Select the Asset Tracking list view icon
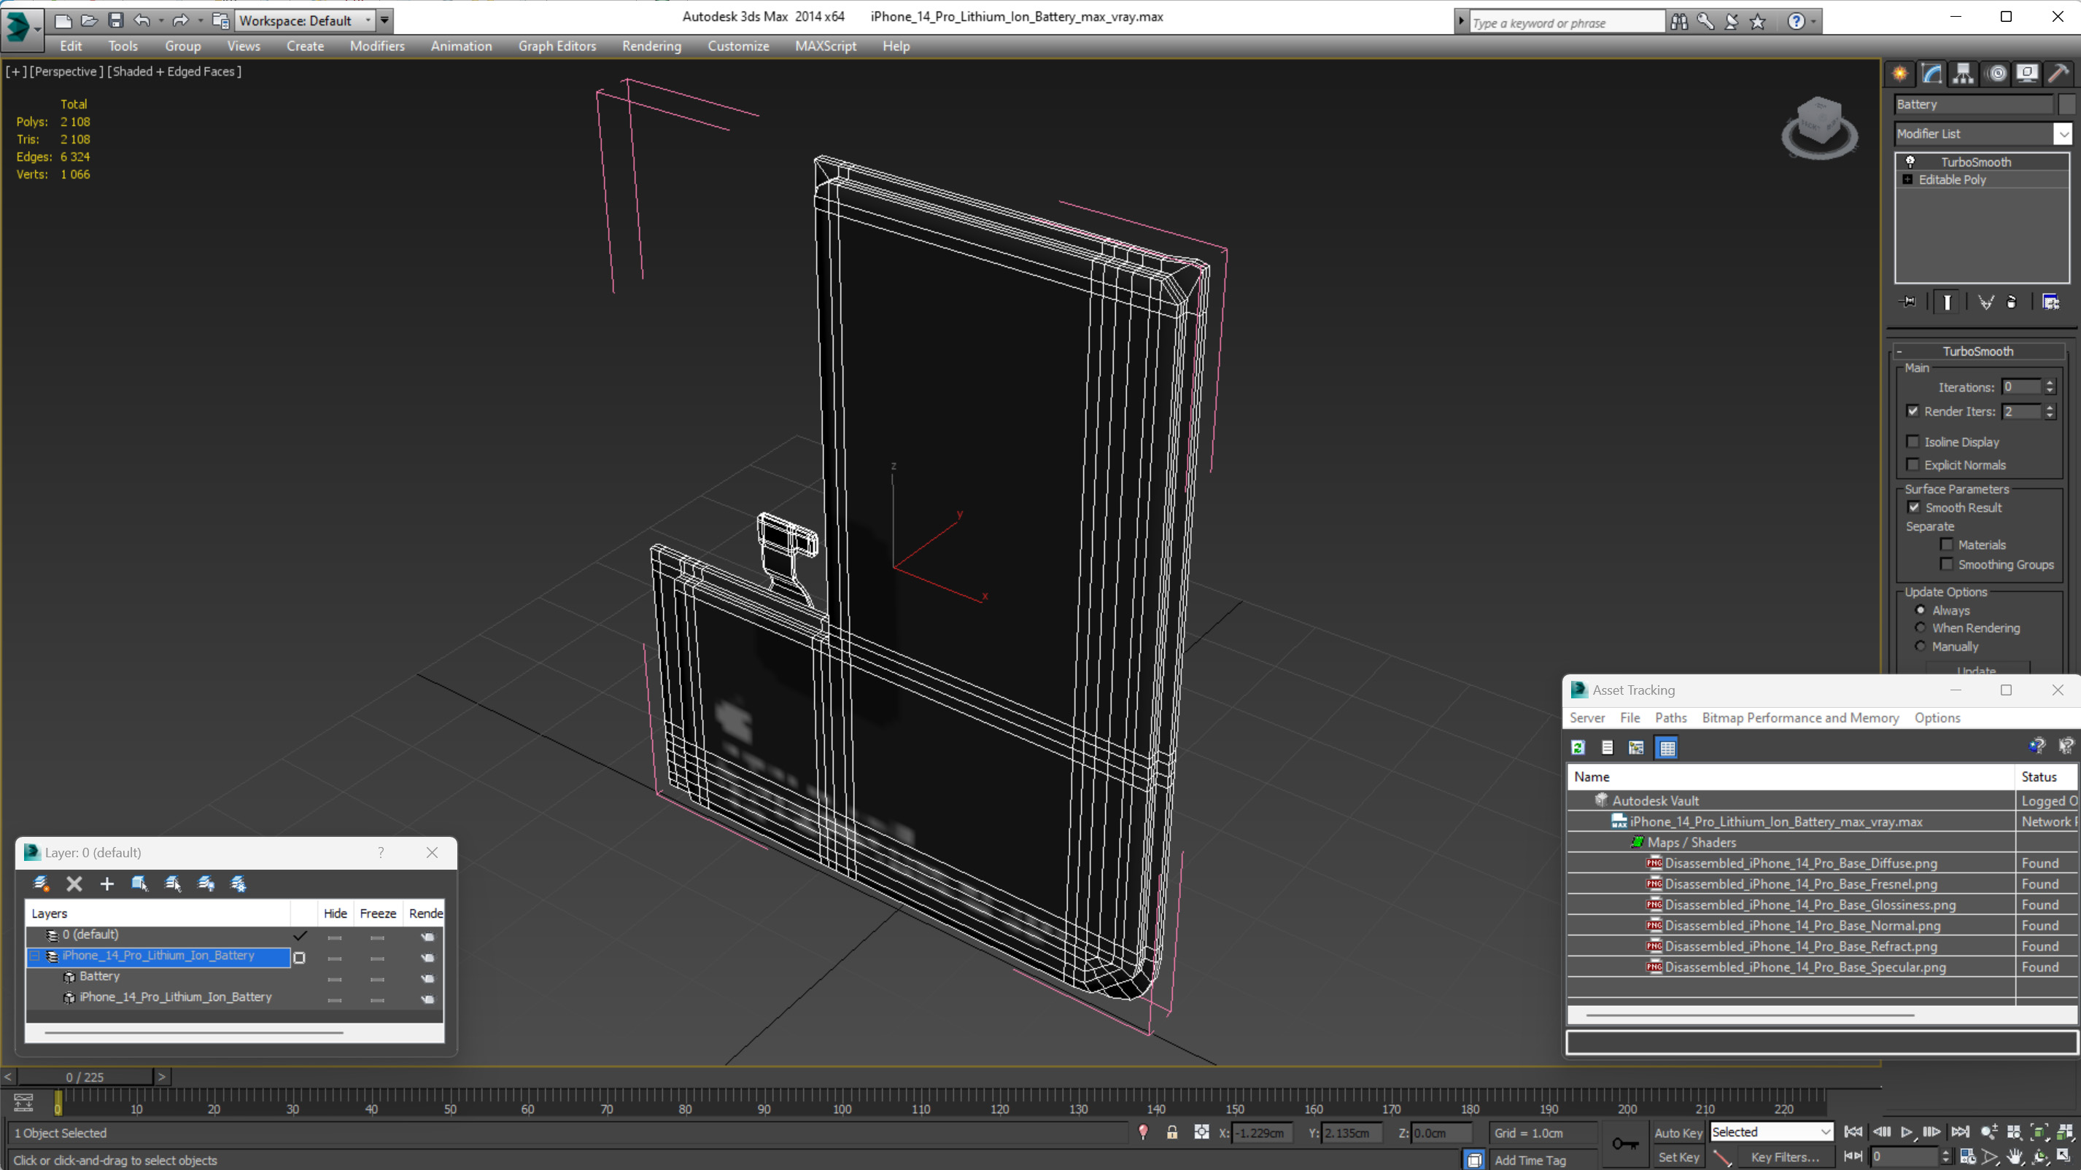2081x1170 pixels. click(x=1606, y=749)
